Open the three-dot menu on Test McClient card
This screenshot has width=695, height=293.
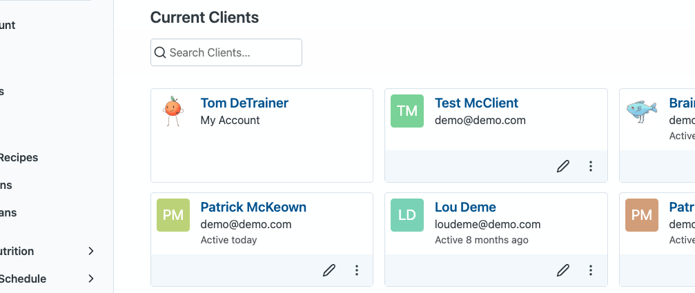590,166
